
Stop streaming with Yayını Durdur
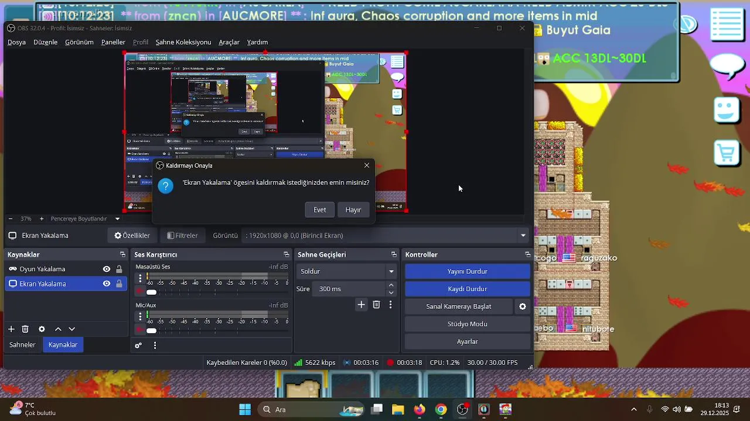[x=468, y=271]
